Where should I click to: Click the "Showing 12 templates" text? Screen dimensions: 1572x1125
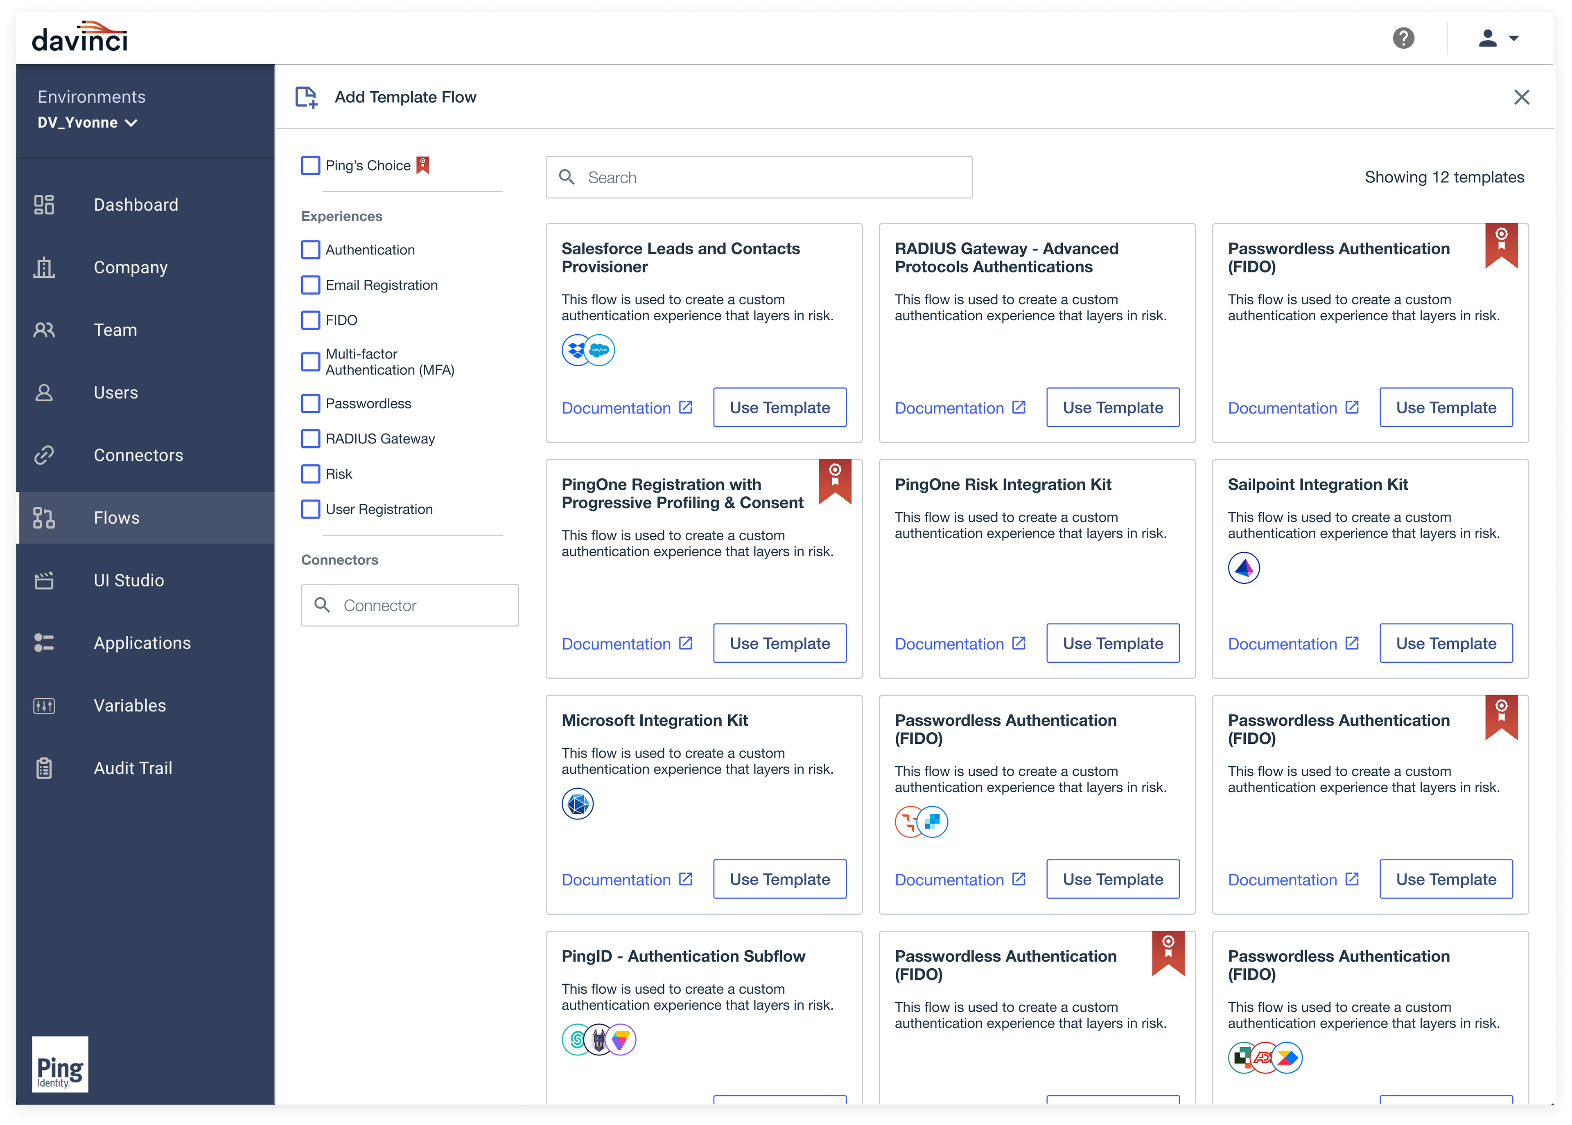(x=1444, y=177)
